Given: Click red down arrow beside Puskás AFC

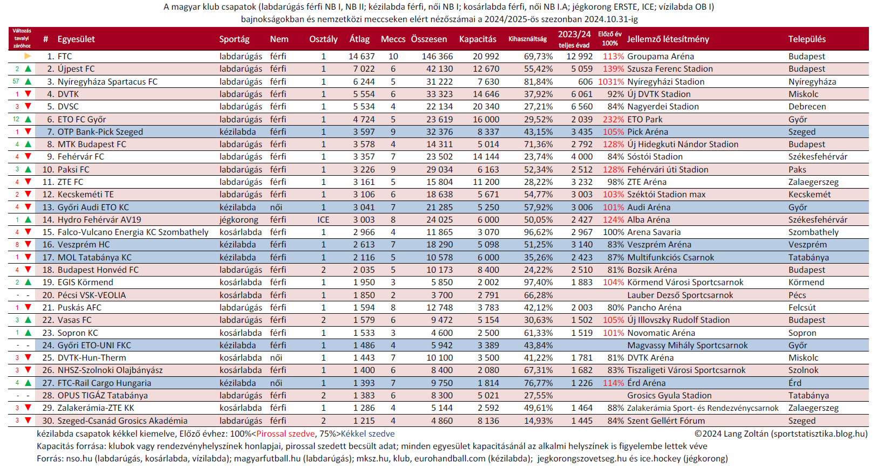Looking at the screenshot, I should 28,307.
